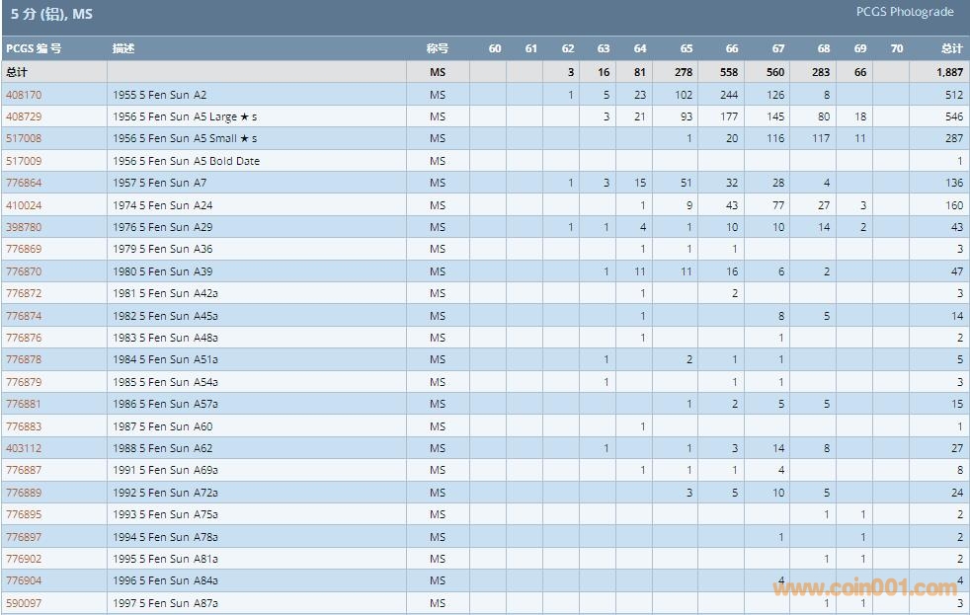Click the 1980 5 Fen Sun A39 row
The height and width of the screenshot is (615, 970).
tap(162, 271)
